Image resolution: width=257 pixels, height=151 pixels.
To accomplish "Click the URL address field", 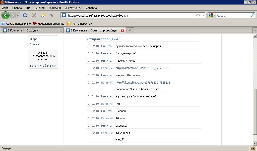I will tap(131, 16).
